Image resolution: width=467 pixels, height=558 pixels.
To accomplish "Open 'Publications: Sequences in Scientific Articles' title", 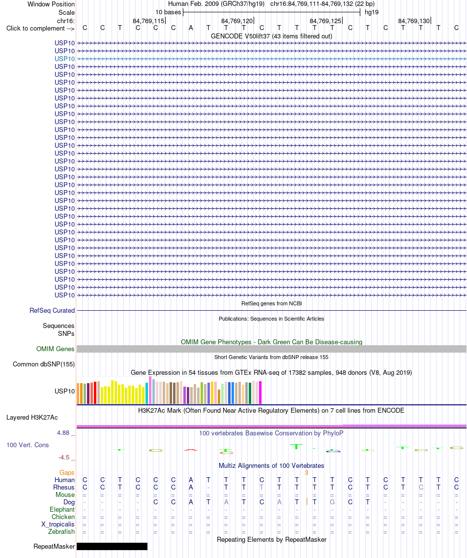I will tap(271, 319).
